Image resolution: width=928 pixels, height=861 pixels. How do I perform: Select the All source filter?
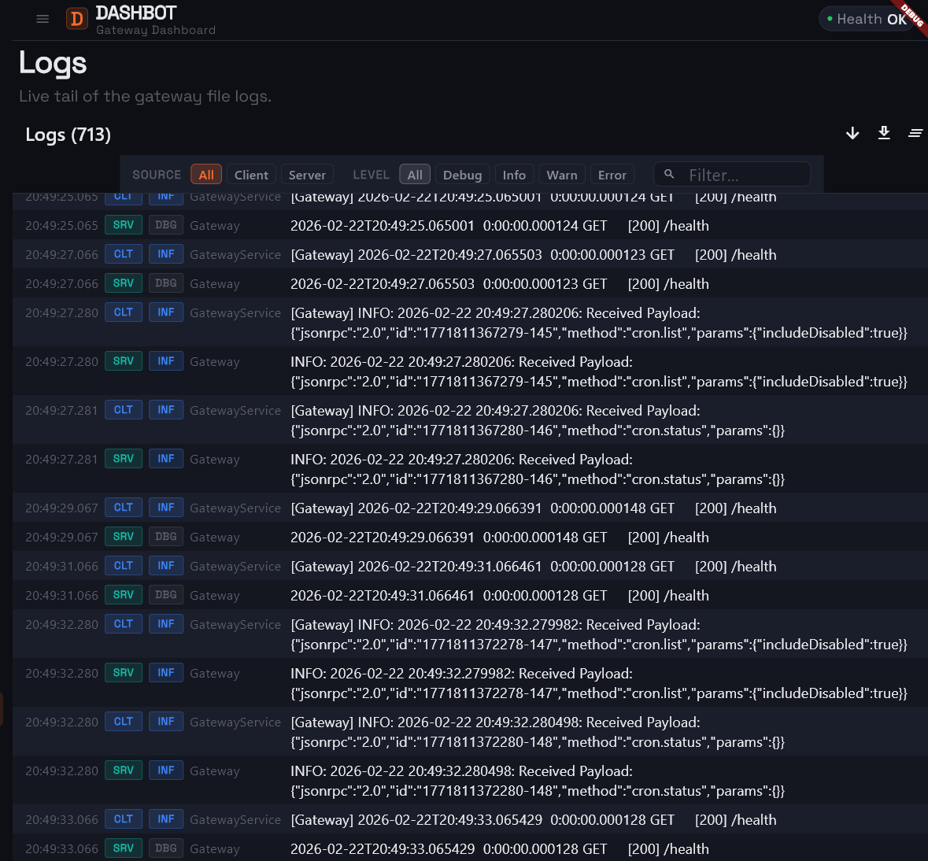[206, 174]
